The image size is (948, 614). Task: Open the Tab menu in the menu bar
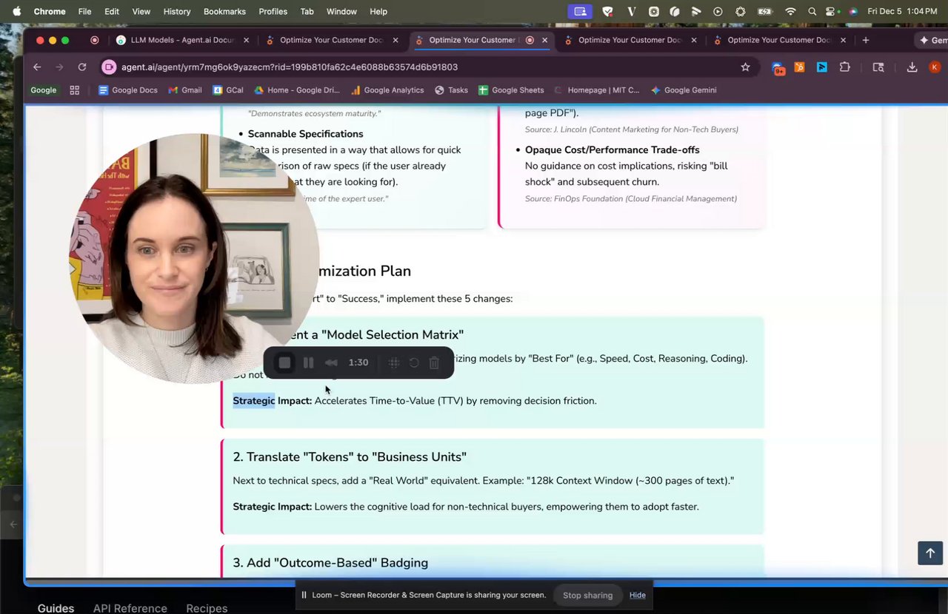pos(307,11)
